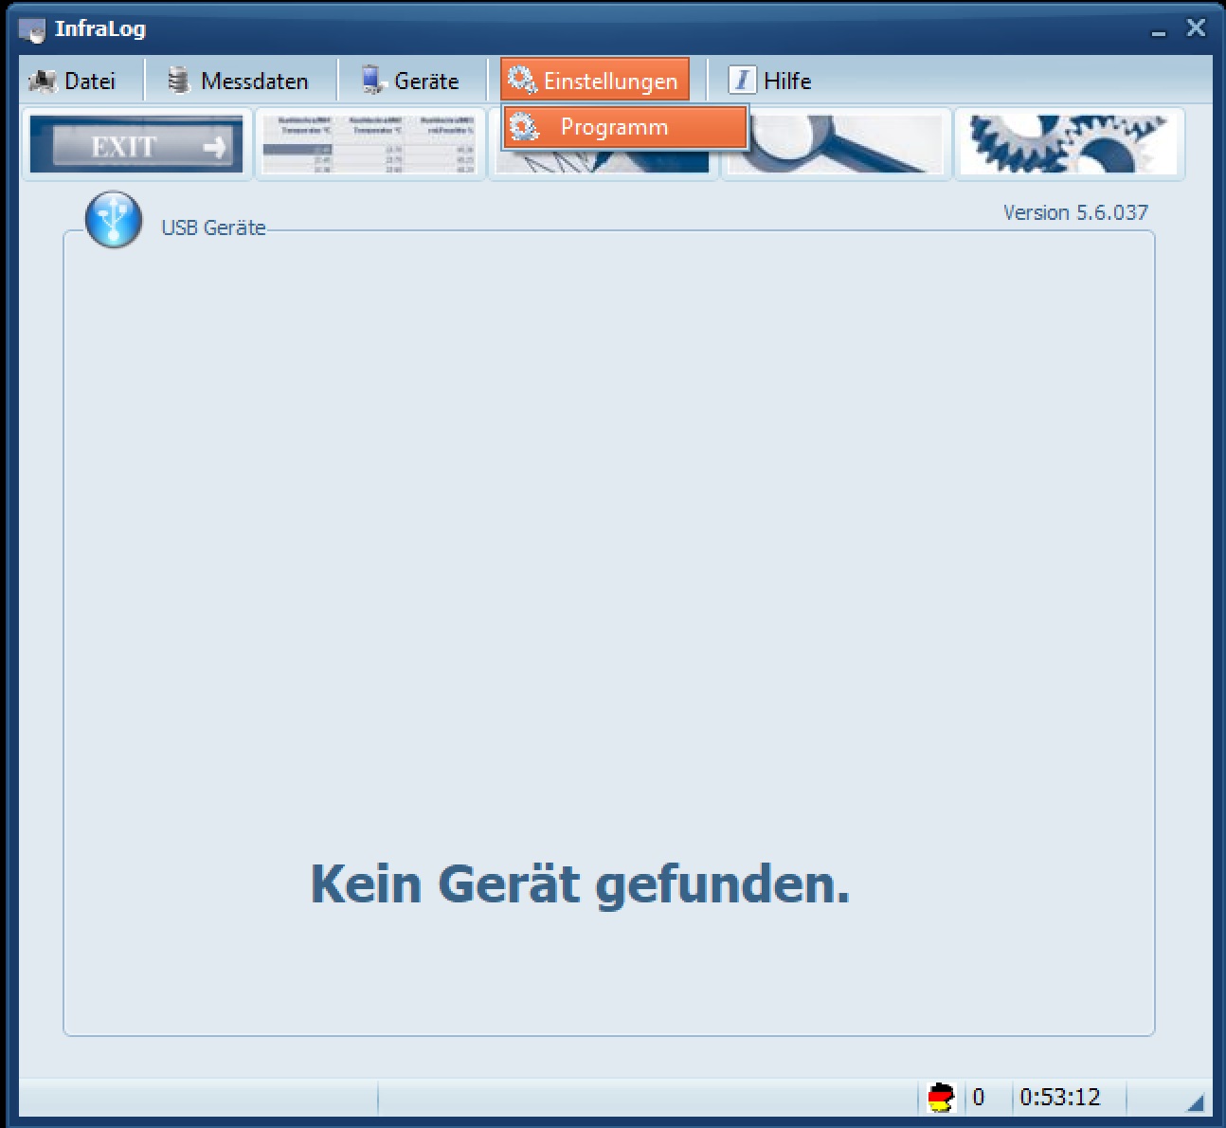The image size is (1226, 1128).
Task: Minimize the InfraLog window
Action: (1159, 30)
